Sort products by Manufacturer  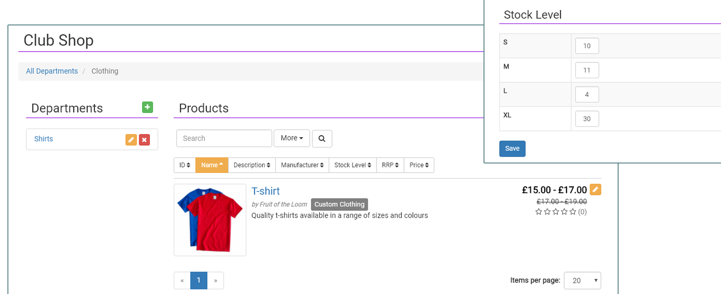coord(302,165)
